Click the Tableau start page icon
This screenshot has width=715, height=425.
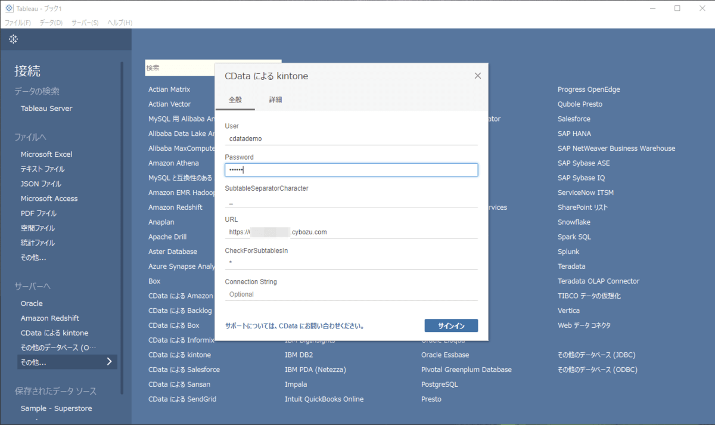coord(13,39)
